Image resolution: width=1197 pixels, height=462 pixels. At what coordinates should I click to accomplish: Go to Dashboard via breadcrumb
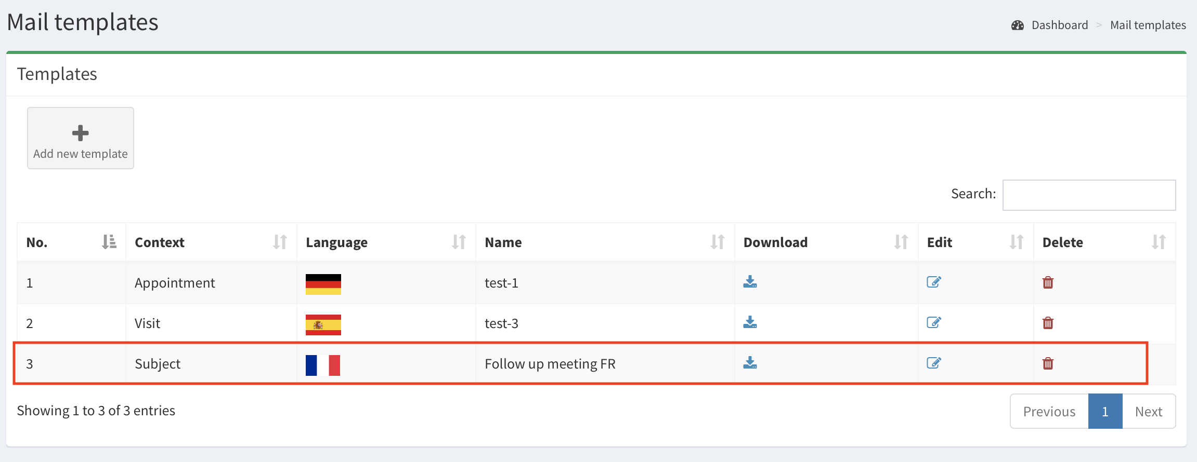1059,25
